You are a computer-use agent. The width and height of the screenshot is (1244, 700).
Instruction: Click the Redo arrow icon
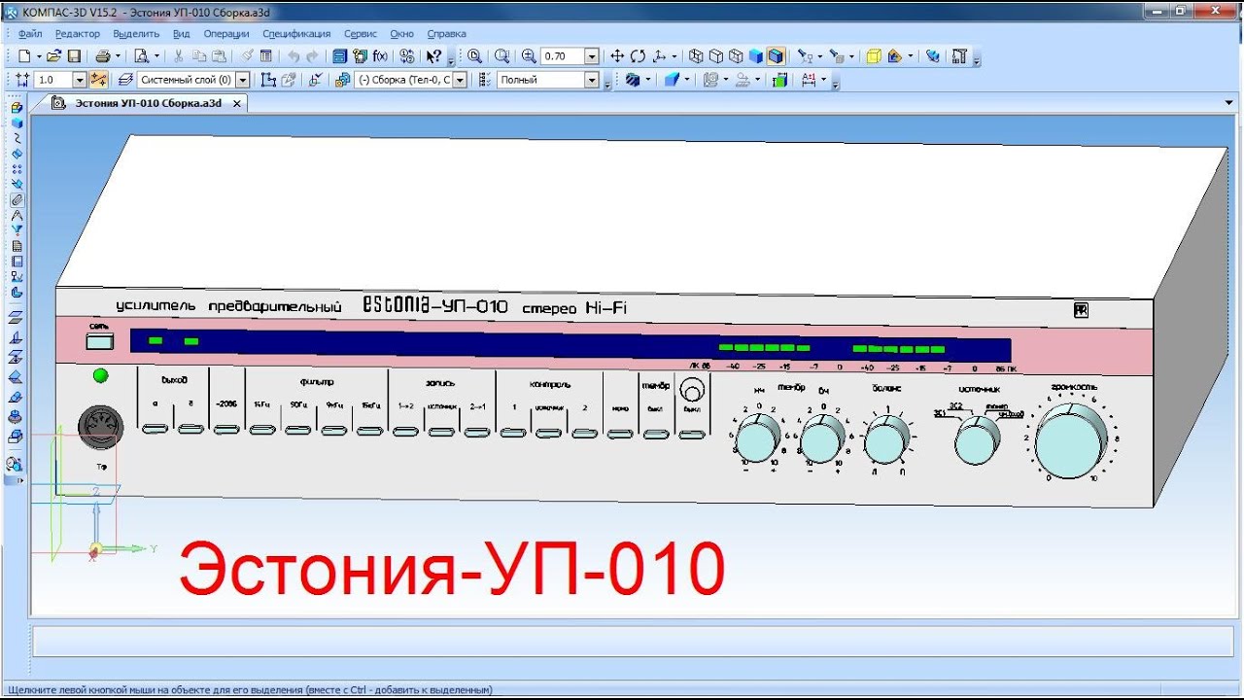(x=312, y=56)
